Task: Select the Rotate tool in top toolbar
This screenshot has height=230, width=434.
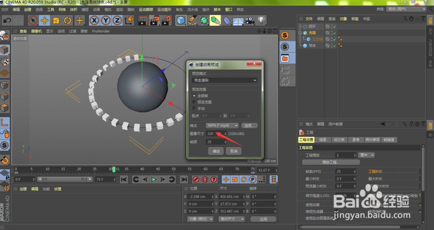Action: [68, 20]
